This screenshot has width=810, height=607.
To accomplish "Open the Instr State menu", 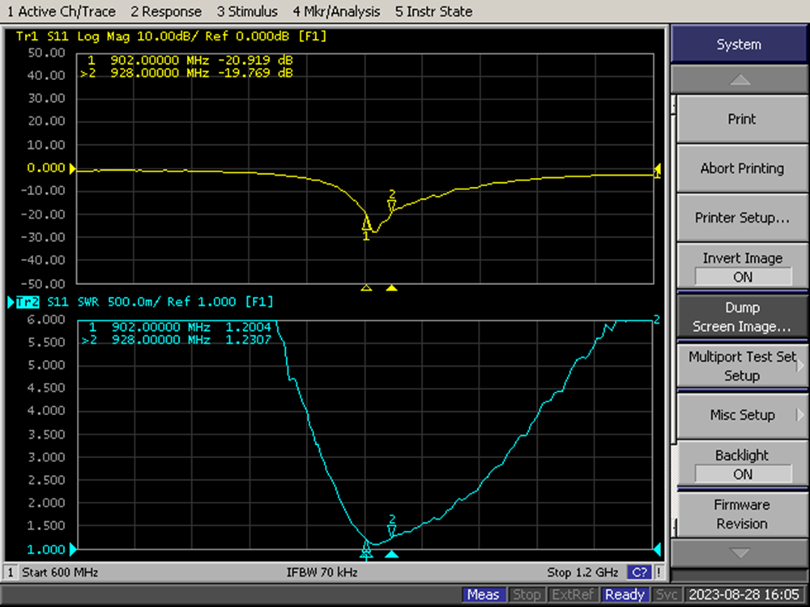I will pyautogui.click(x=433, y=11).
